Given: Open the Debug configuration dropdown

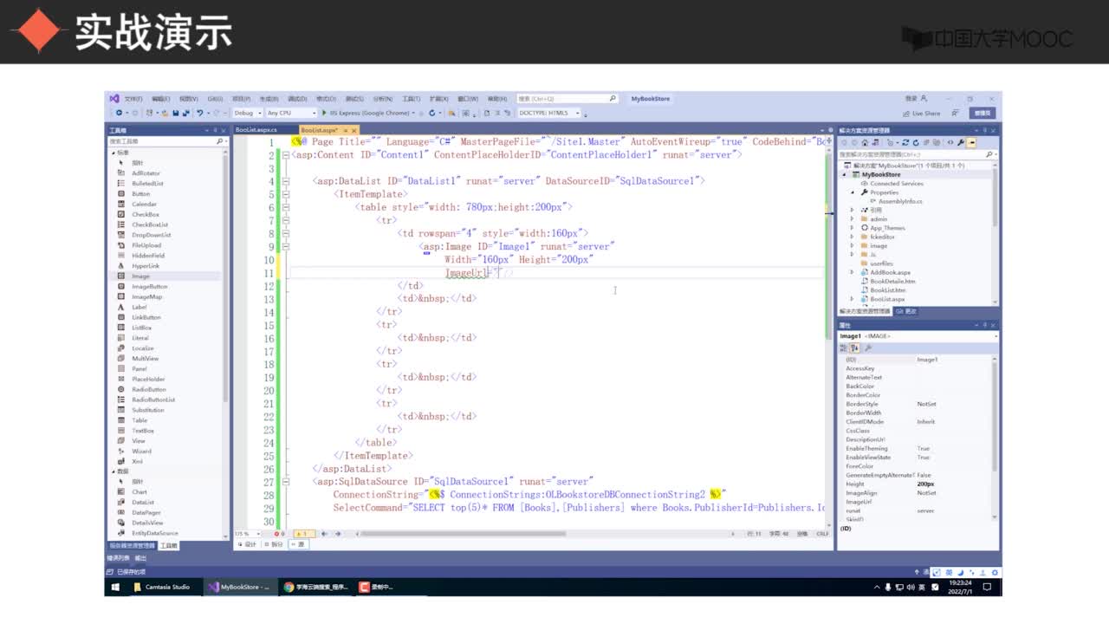Looking at the screenshot, I should (247, 113).
